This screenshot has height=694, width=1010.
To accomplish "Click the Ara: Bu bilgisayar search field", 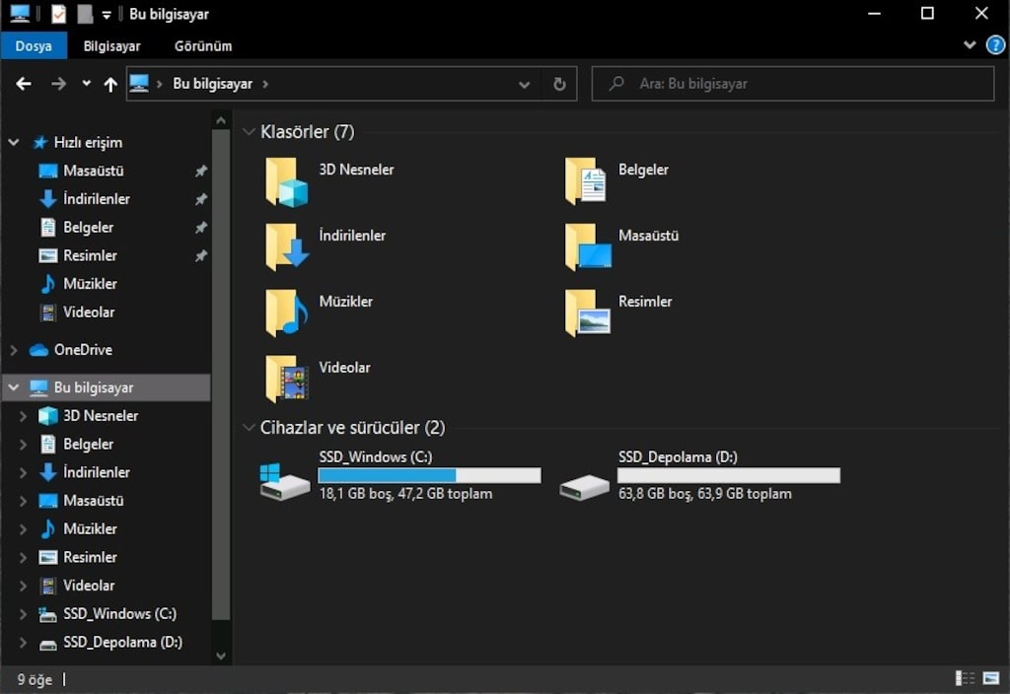I will (793, 84).
